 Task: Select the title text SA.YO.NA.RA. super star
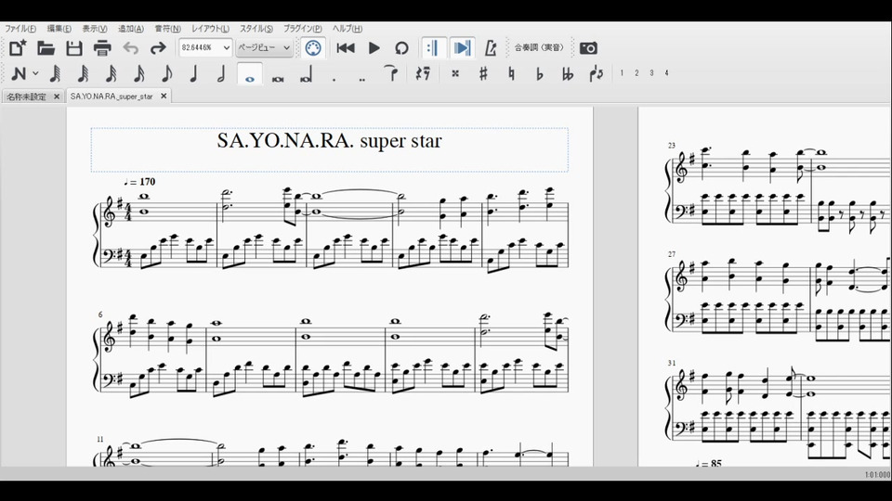tap(329, 141)
